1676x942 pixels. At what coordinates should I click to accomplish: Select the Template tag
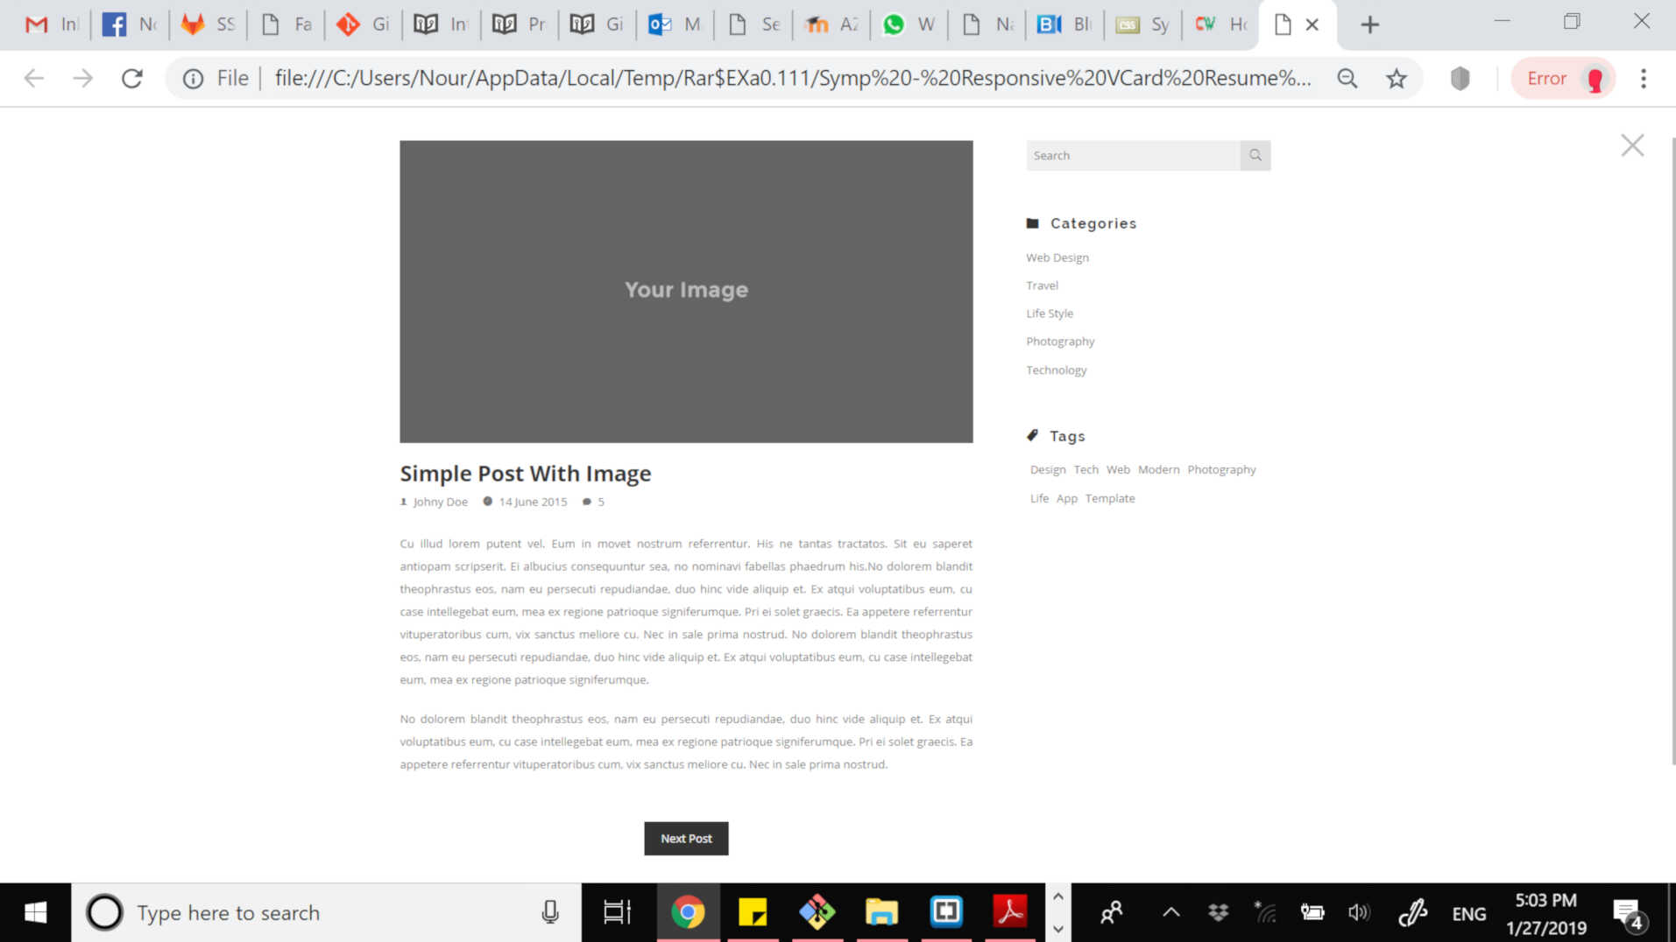coord(1109,499)
